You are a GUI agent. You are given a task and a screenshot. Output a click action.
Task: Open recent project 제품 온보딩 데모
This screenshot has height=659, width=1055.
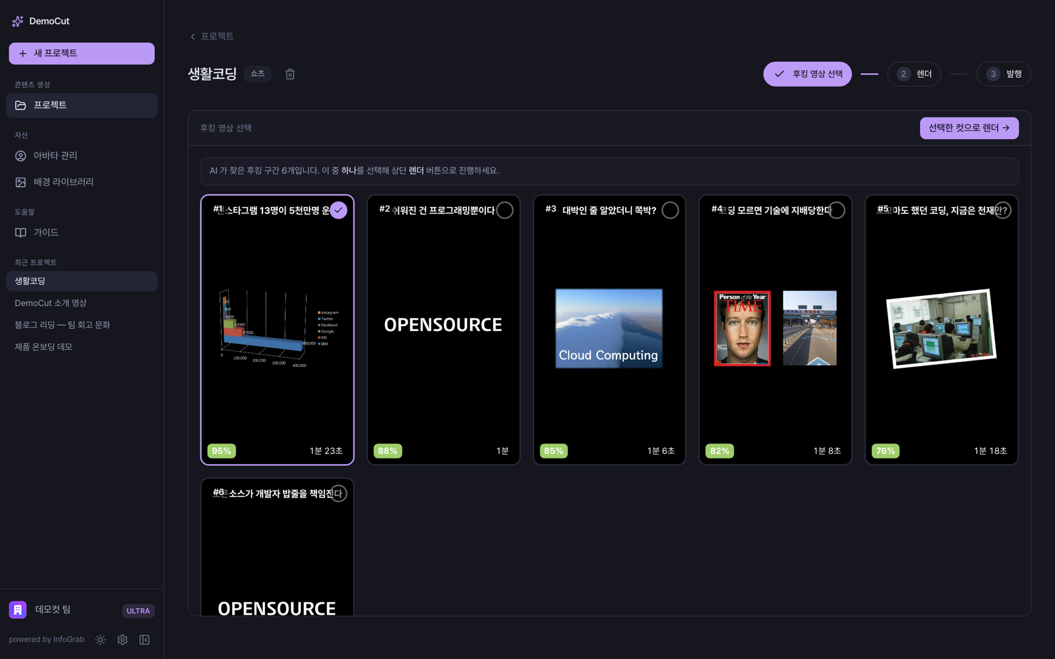(x=82, y=347)
